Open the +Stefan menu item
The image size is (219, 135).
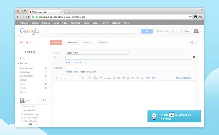(x=24, y=23)
